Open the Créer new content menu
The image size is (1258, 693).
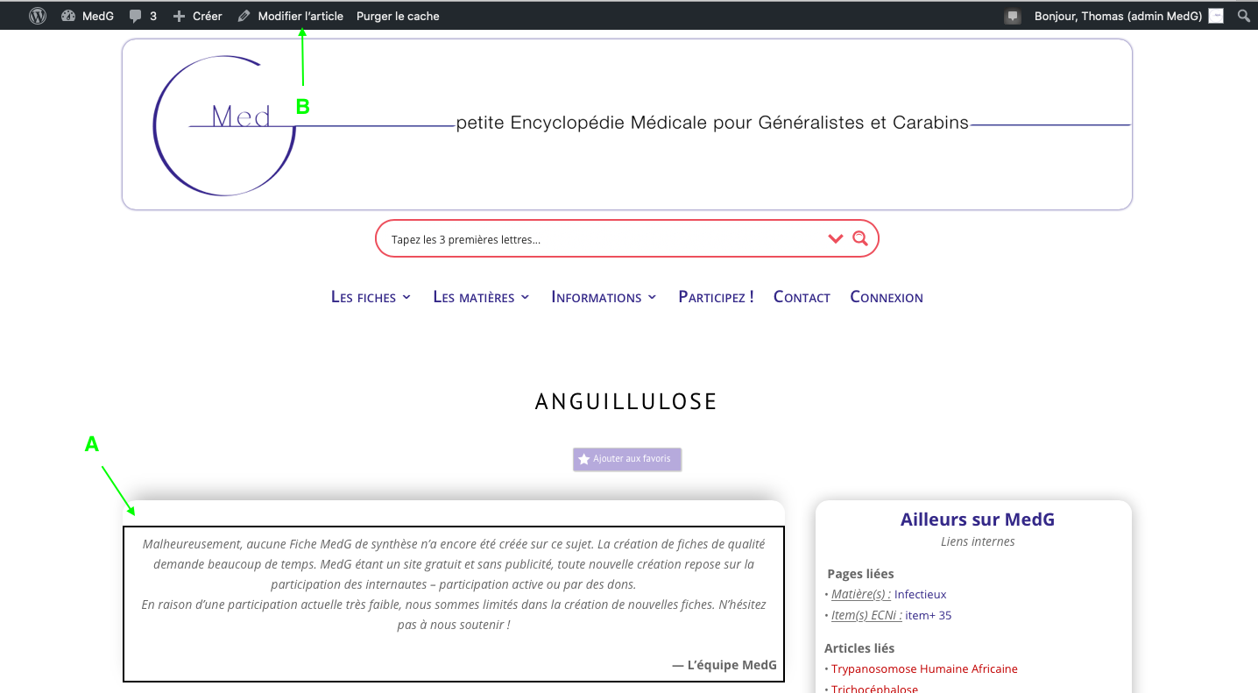pyautogui.click(x=197, y=16)
